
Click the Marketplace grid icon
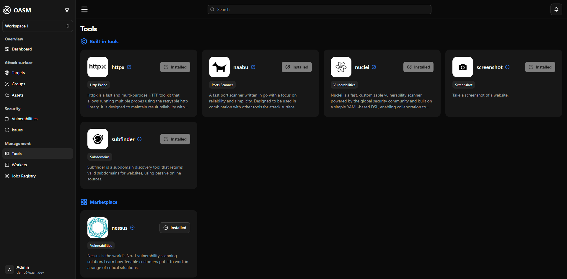(84, 202)
